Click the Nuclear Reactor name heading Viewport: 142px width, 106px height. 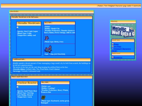(27, 83)
